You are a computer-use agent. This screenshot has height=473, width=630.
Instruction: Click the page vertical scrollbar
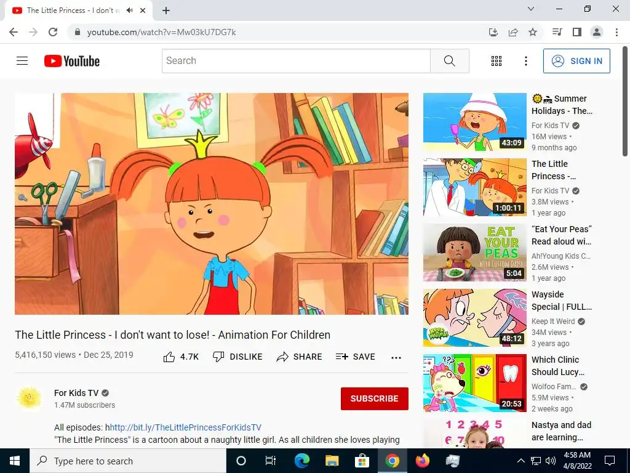625,102
